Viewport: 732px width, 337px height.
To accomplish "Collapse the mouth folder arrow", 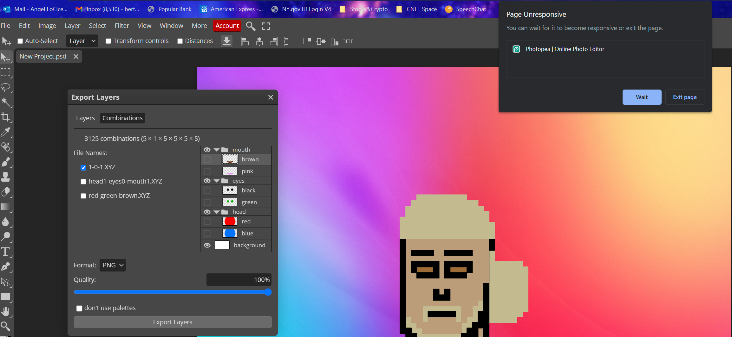I will coord(217,150).
